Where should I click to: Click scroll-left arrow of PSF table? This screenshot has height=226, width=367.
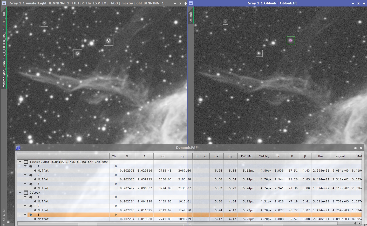point(355,223)
